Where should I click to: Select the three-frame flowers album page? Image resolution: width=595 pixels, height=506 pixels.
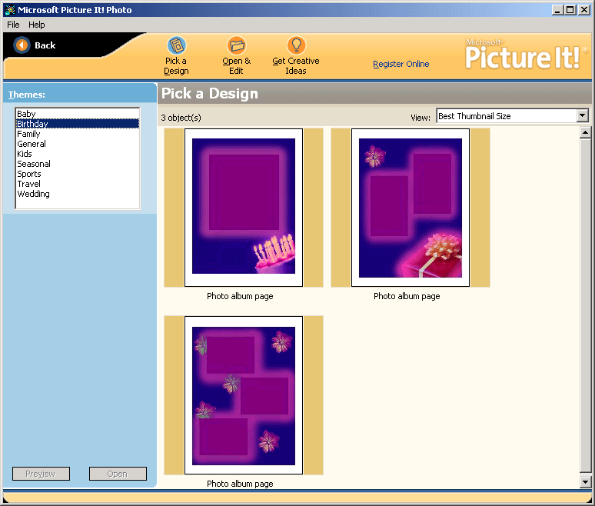click(244, 394)
